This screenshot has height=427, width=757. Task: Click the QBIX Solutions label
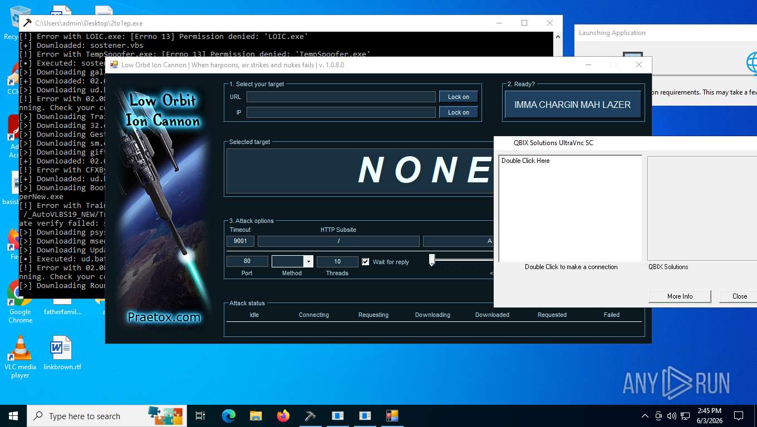pos(668,267)
